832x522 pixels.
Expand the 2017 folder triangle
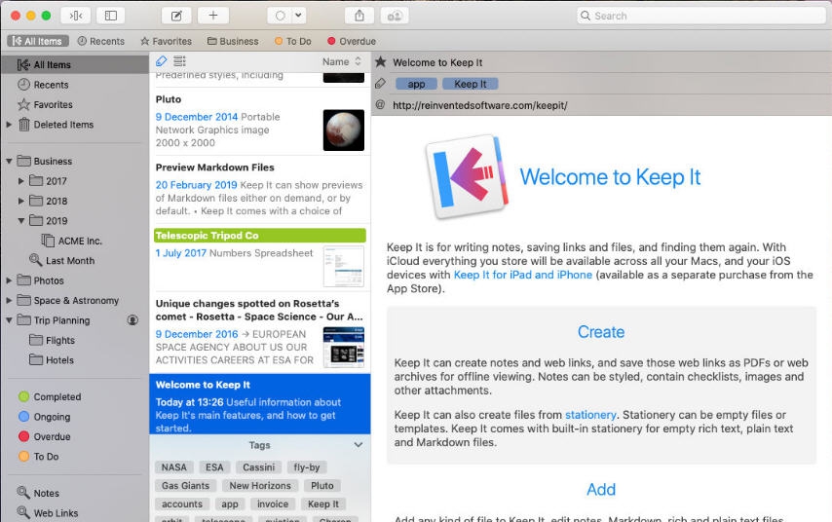pyautogui.click(x=21, y=181)
